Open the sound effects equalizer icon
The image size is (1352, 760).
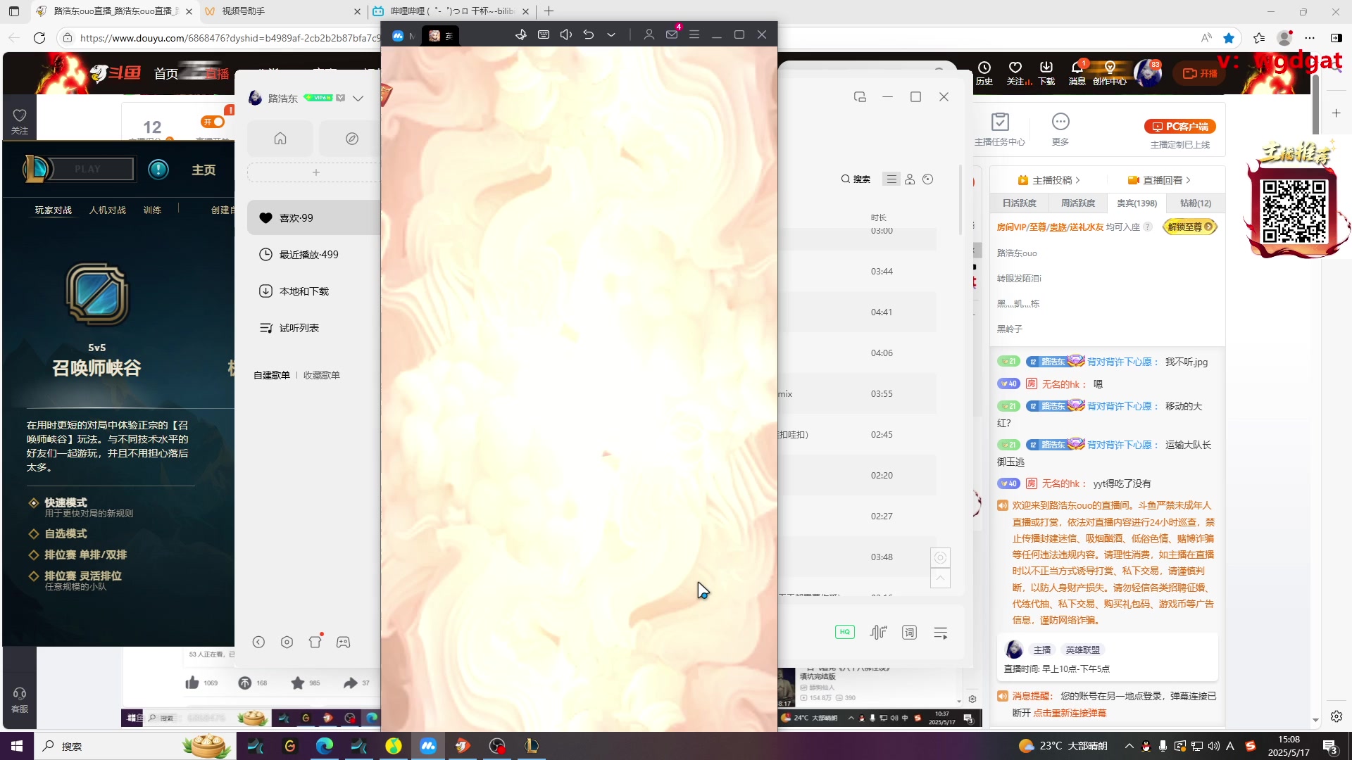[878, 632]
